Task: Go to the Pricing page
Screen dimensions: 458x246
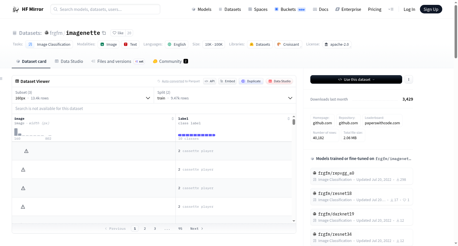Action: pos(375,9)
